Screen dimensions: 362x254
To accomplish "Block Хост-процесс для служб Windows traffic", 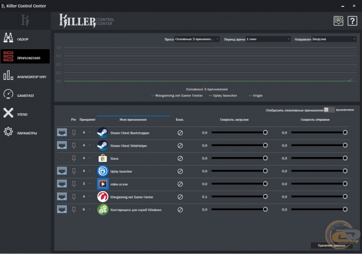I will [x=180, y=210].
